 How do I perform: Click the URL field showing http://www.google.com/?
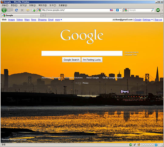click(x=75, y=10)
